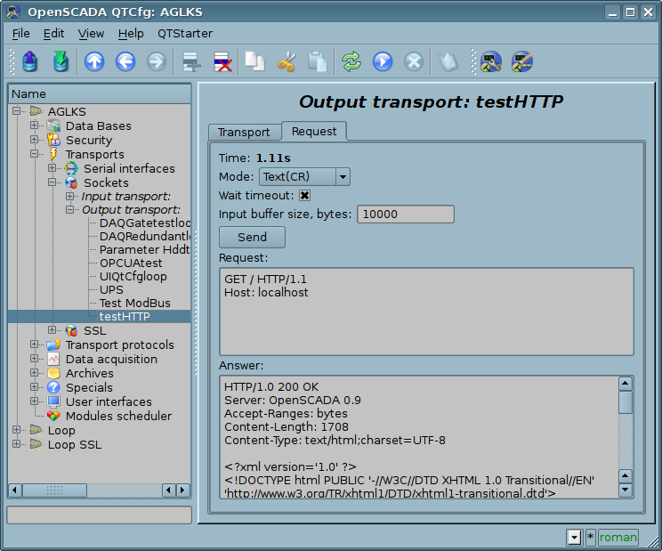The height and width of the screenshot is (551, 662).
Task: Expand the SSL tree node
Action: tap(52, 331)
